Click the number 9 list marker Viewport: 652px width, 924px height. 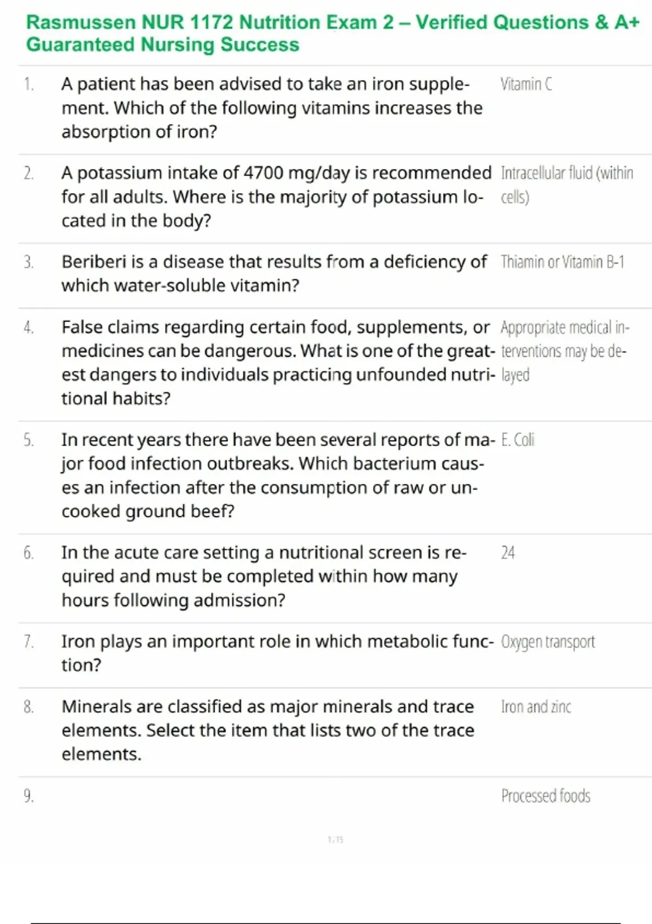tap(29, 796)
